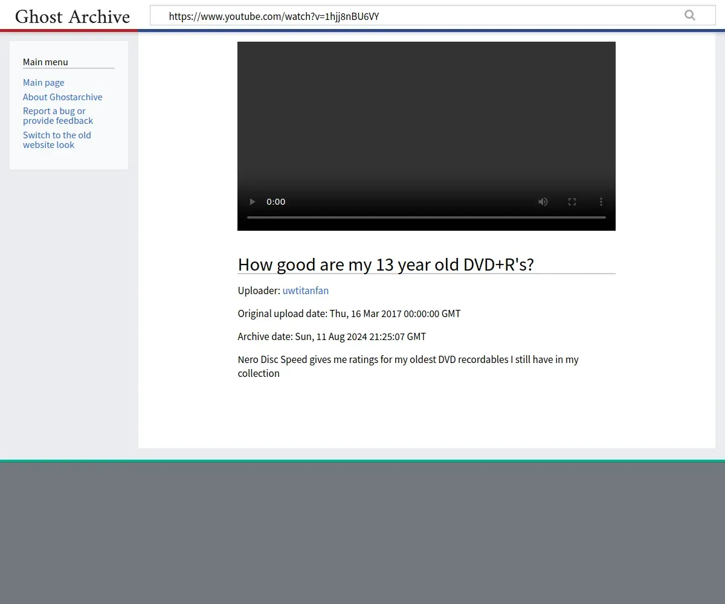
Task: Click the Main menu heading
Action: coord(45,62)
